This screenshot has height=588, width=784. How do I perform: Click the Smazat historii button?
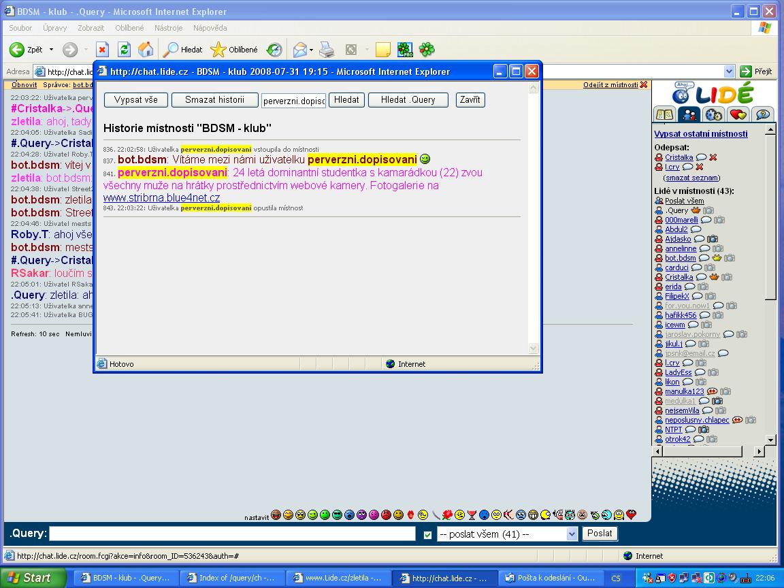point(214,100)
